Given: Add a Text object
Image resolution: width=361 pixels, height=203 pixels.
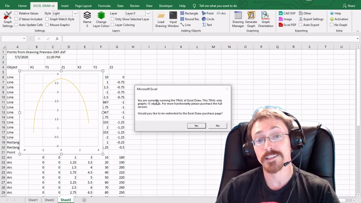Looking at the screenshot, I should point(207,25).
